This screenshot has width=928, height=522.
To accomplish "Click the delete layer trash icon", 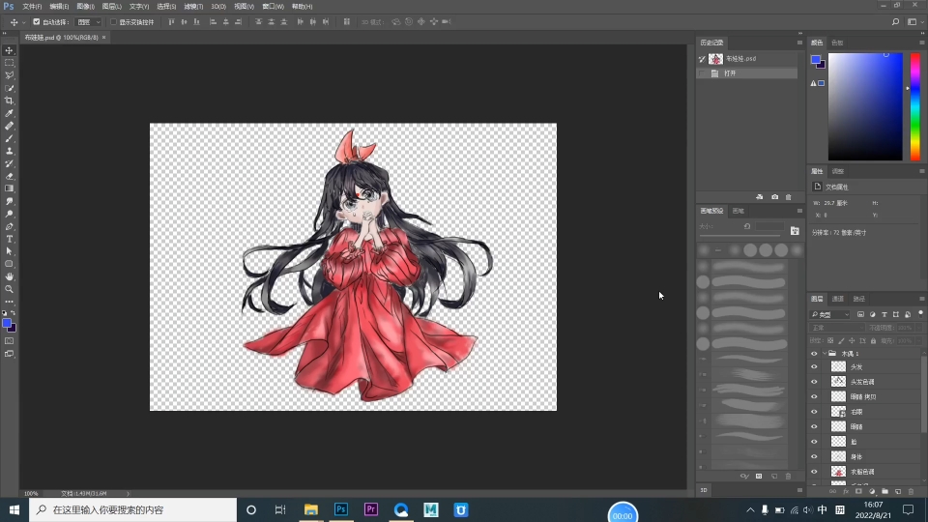I will pos(911,491).
